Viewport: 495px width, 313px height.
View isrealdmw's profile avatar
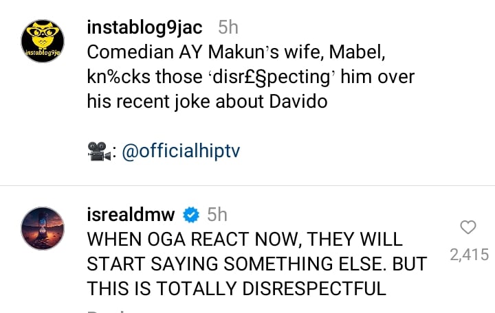pyautogui.click(x=43, y=229)
